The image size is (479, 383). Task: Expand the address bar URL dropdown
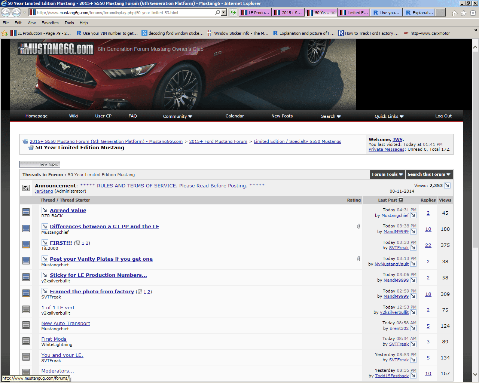[224, 12]
